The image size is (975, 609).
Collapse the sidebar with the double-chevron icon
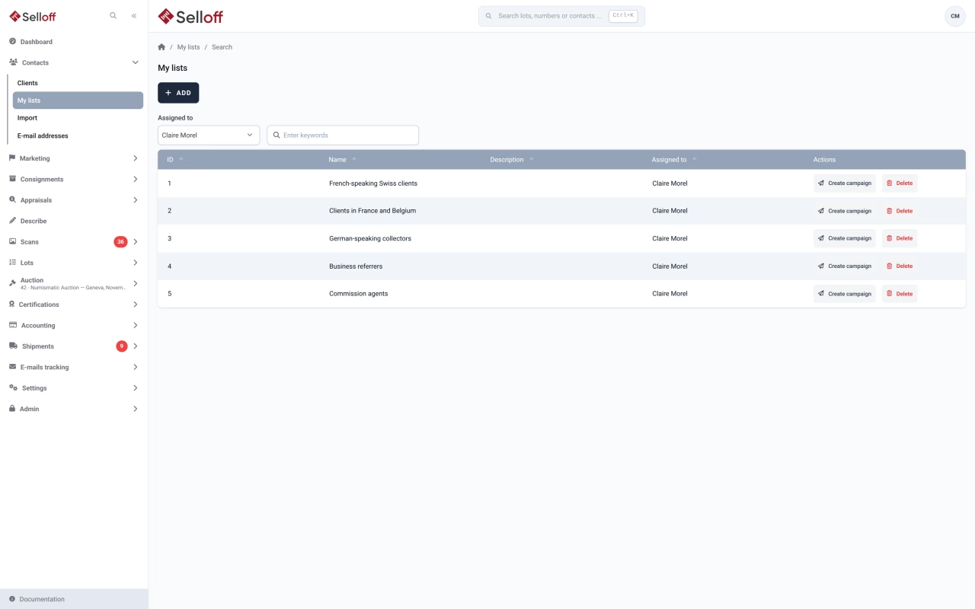[134, 16]
